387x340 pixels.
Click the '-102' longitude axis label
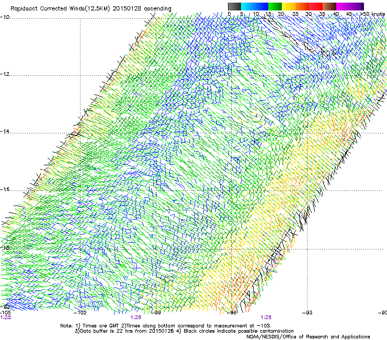point(80,313)
